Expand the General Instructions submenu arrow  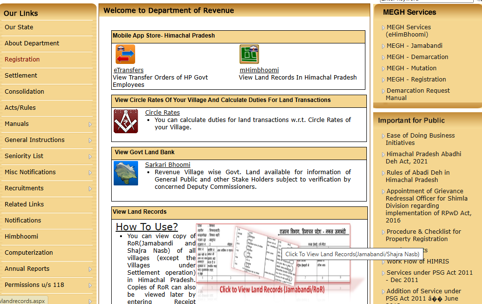(90, 141)
